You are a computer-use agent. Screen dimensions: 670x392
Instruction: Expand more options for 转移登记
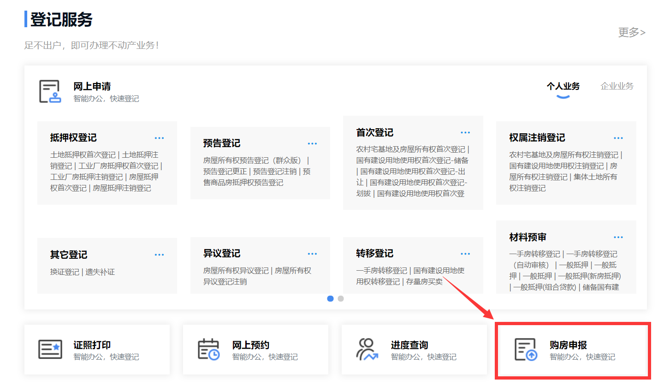465,254
